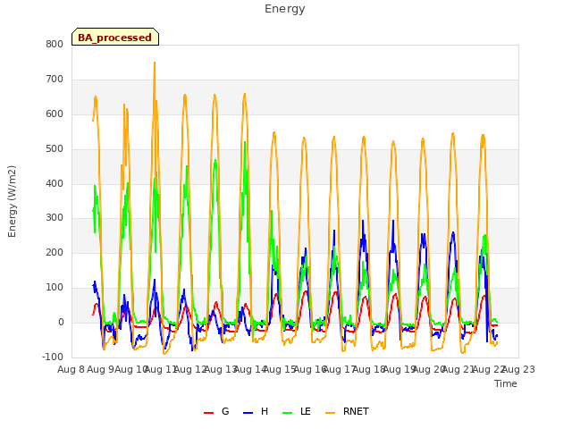Click the chart title Energy

point(285,9)
